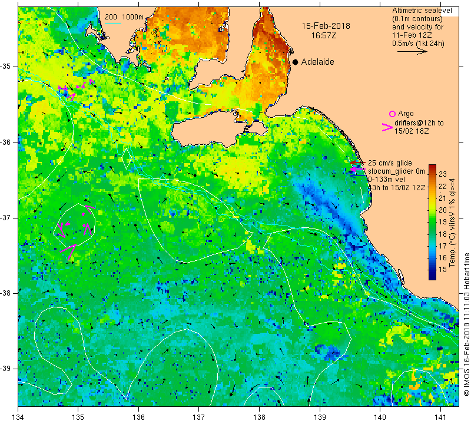
Task: Click the '0-133m vel' label
Action: [x=386, y=180]
